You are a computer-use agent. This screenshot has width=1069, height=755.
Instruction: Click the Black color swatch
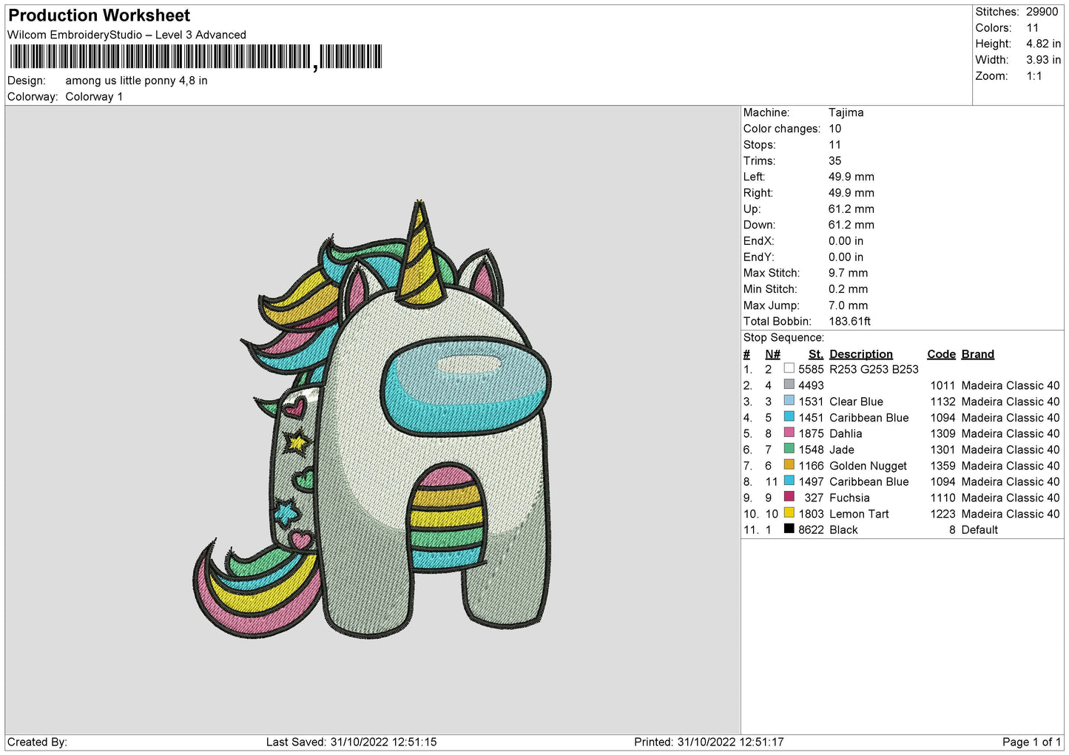tap(789, 529)
